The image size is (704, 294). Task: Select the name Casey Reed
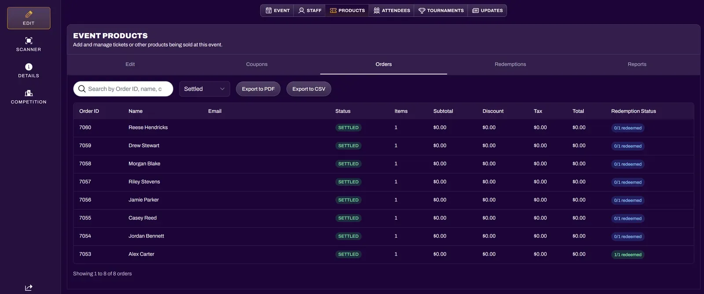tap(143, 218)
